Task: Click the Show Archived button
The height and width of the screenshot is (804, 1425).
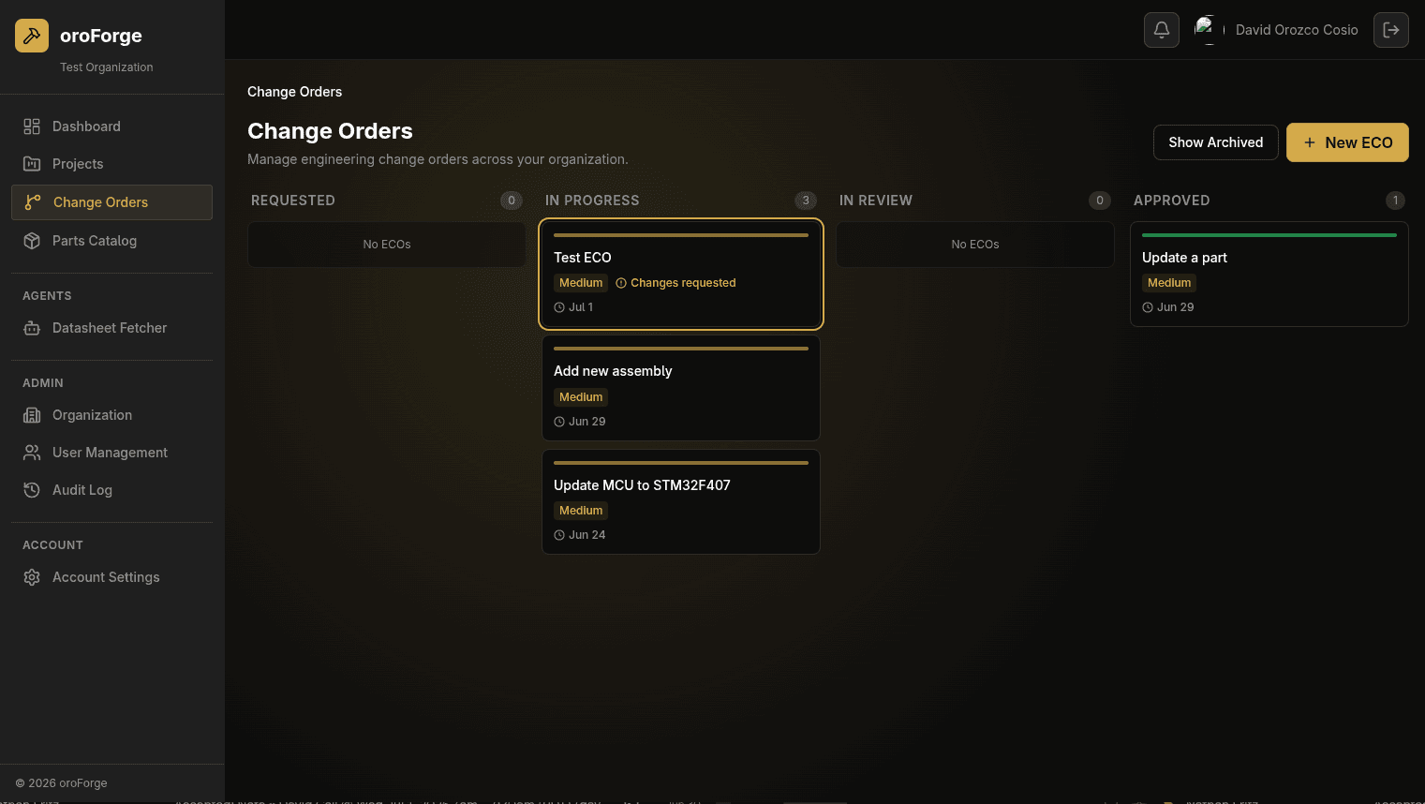Action: pyautogui.click(x=1215, y=142)
